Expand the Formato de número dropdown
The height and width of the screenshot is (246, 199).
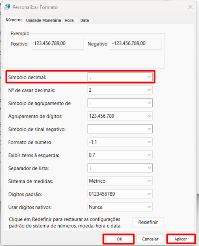(x=120, y=142)
